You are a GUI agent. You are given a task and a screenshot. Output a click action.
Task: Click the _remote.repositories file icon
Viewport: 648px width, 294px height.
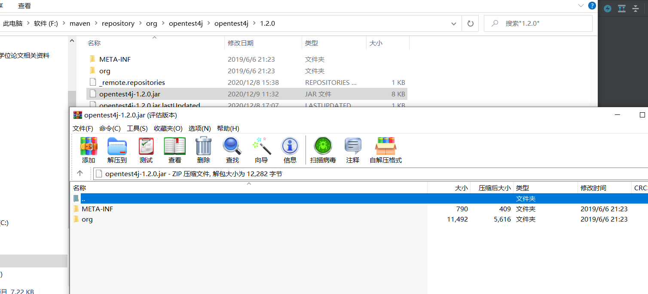tap(92, 82)
